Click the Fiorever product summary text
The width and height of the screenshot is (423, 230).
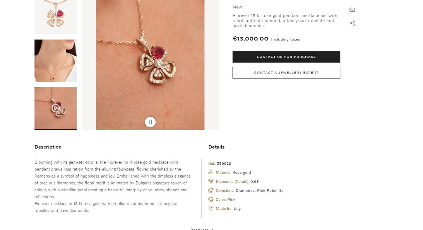pyautogui.click(x=285, y=21)
